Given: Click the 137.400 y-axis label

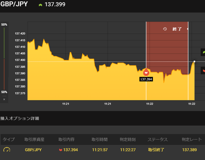Looking at the screenshot, I should (20, 60).
